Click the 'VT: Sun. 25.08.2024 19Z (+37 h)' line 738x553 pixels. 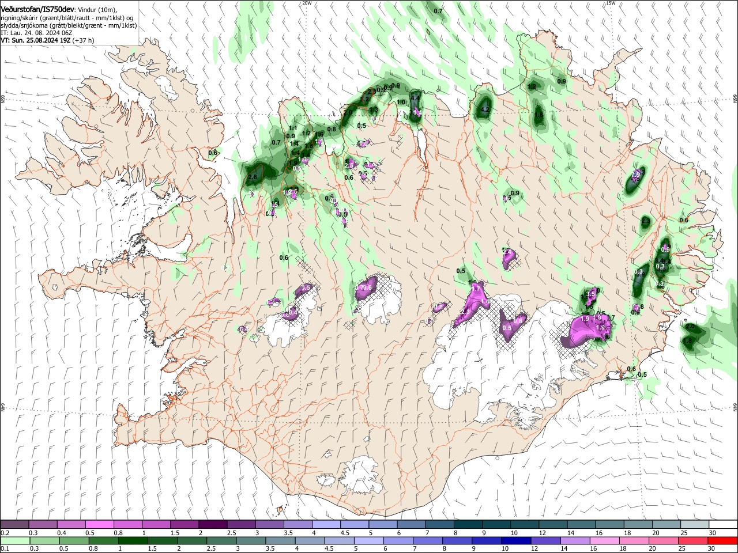(47, 41)
